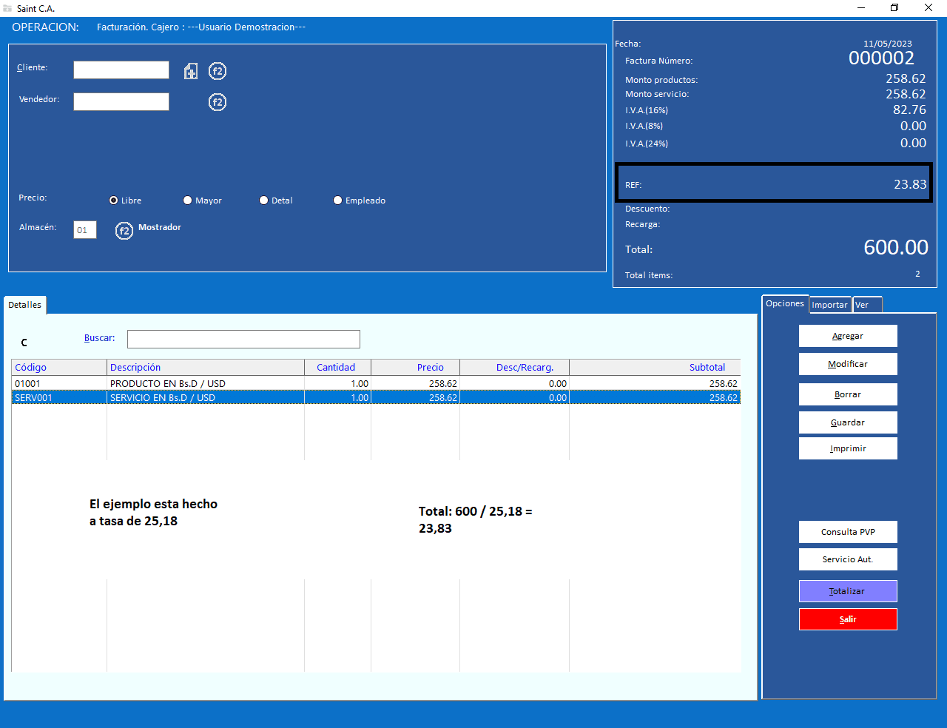
Task: Select the Libre price option
Action: tap(114, 200)
